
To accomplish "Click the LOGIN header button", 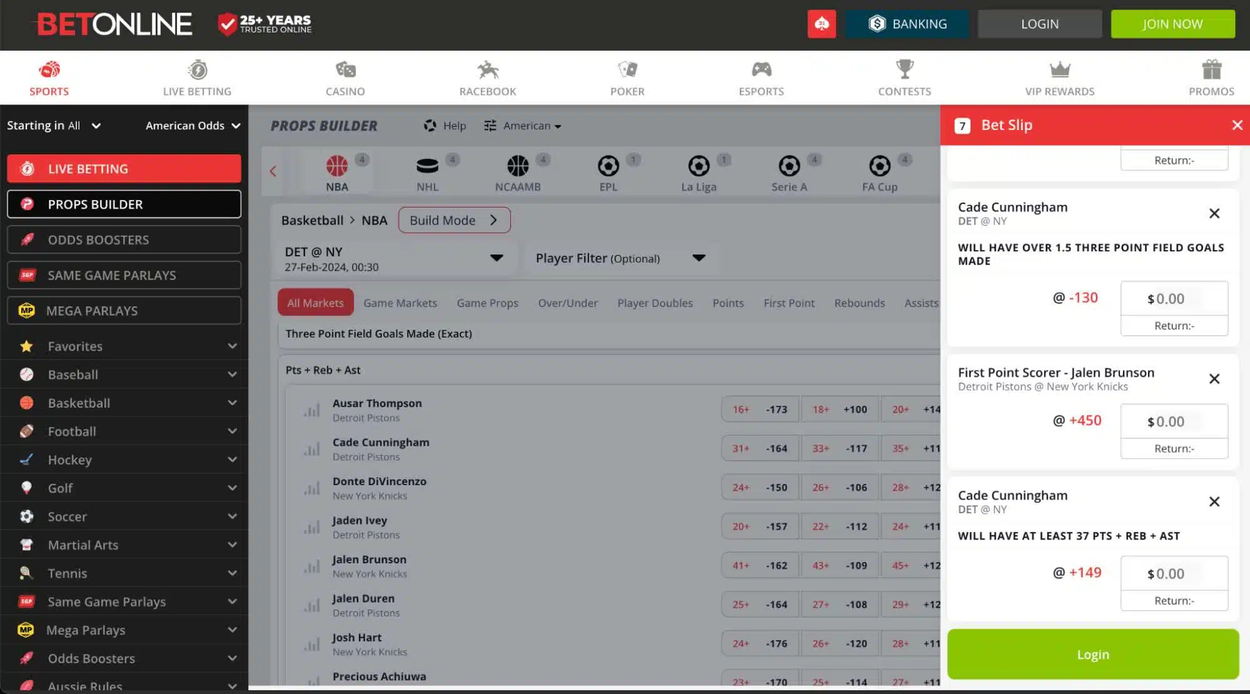I will (1040, 24).
